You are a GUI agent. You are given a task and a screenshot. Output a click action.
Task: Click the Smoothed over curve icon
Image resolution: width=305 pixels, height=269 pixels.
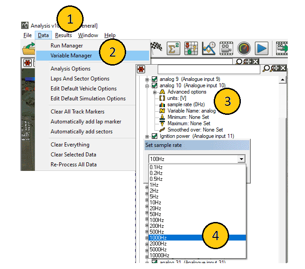tap(162, 130)
